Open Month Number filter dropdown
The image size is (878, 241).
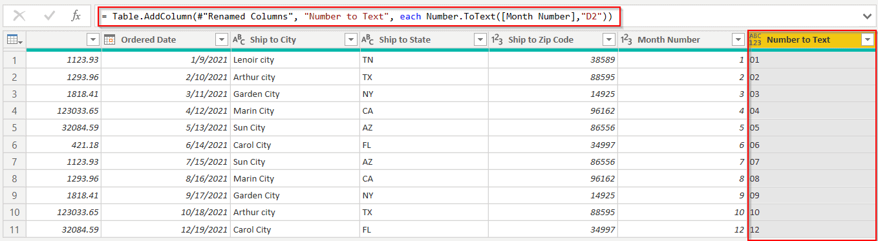click(x=738, y=39)
